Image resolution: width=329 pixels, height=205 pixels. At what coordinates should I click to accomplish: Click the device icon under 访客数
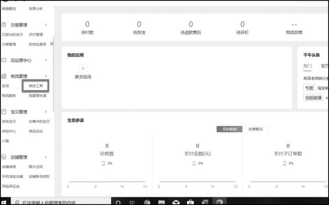tap(104, 163)
